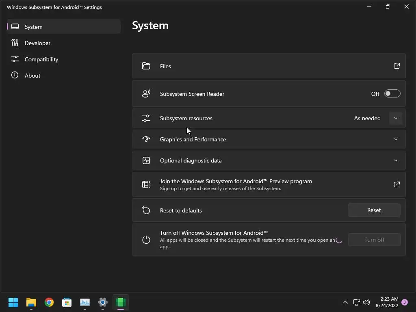The image size is (416, 312).
Task: Go to the About page
Action: pyautogui.click(x=64, y=75)
